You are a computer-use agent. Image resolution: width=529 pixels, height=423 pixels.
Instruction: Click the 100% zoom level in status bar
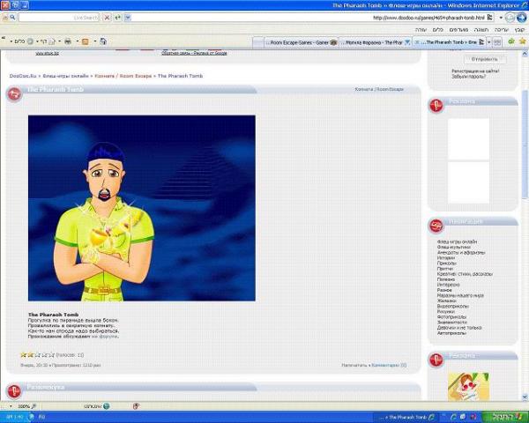point(26,406)
